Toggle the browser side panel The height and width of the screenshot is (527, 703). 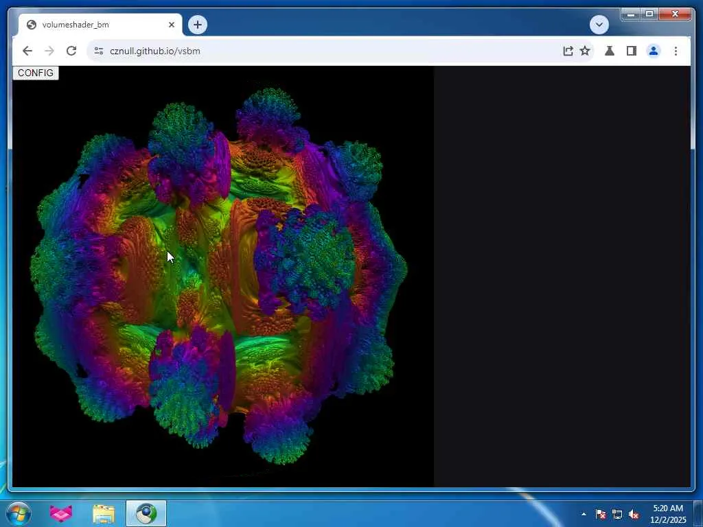pyautogui.click(x=632, y=51)
